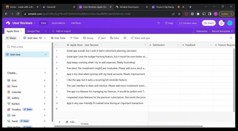Click the Airtable base logo icon

(x=8, y=23)
